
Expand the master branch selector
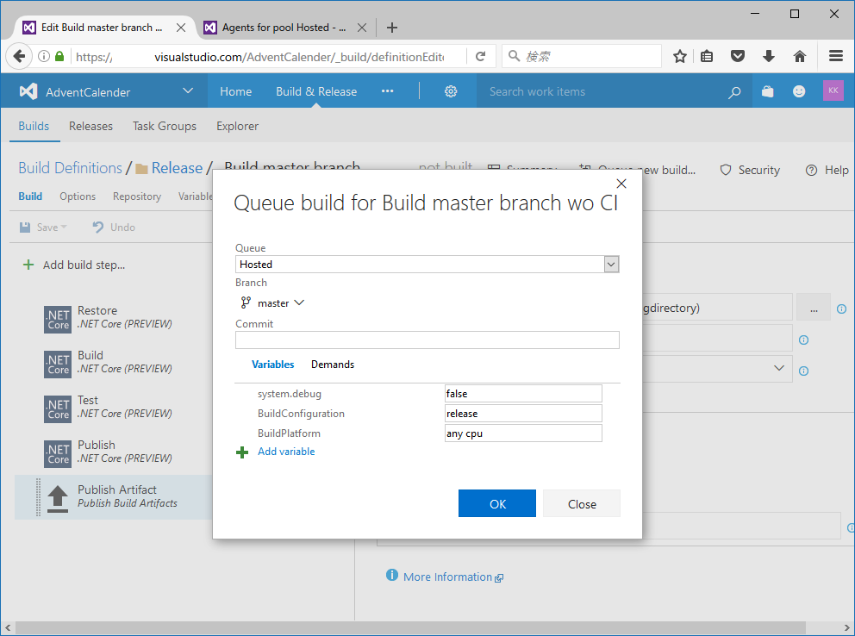(299, 303)
